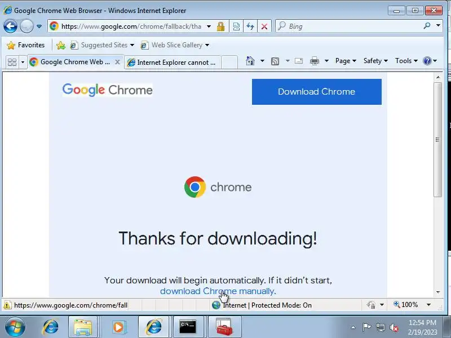
Task: Expand the address bar autocomplete dropdown
Action: (x=209, y=26)
